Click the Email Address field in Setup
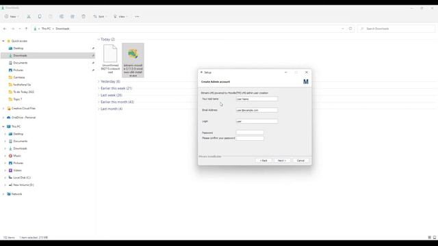Image resolution: width=438 pixels, height=246 pixels. click(x=257, y=110)
